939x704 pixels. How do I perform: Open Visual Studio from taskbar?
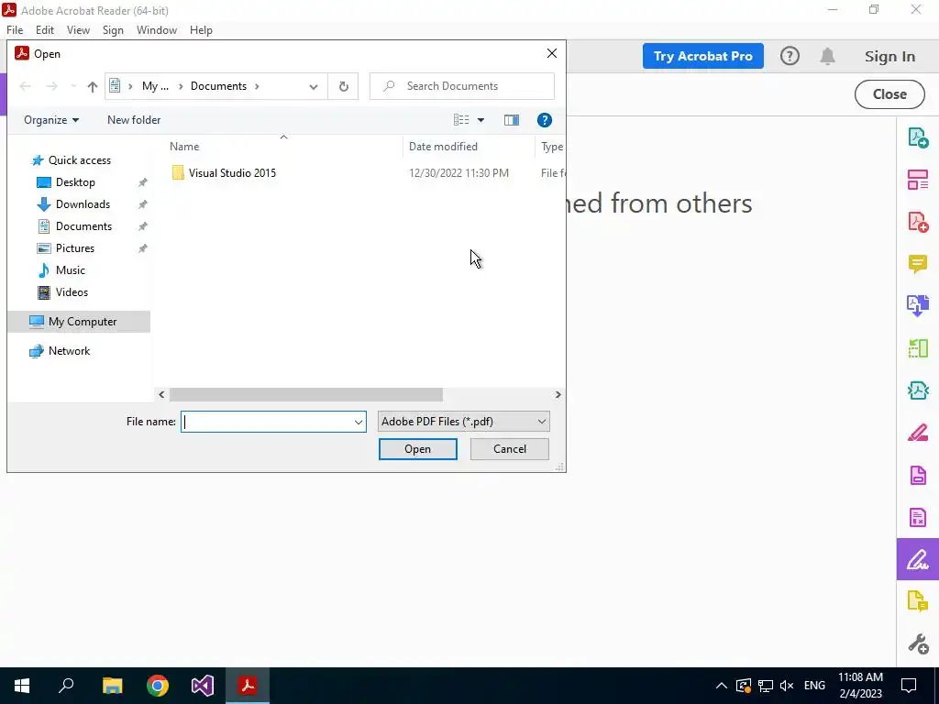(x=203, y=686)
